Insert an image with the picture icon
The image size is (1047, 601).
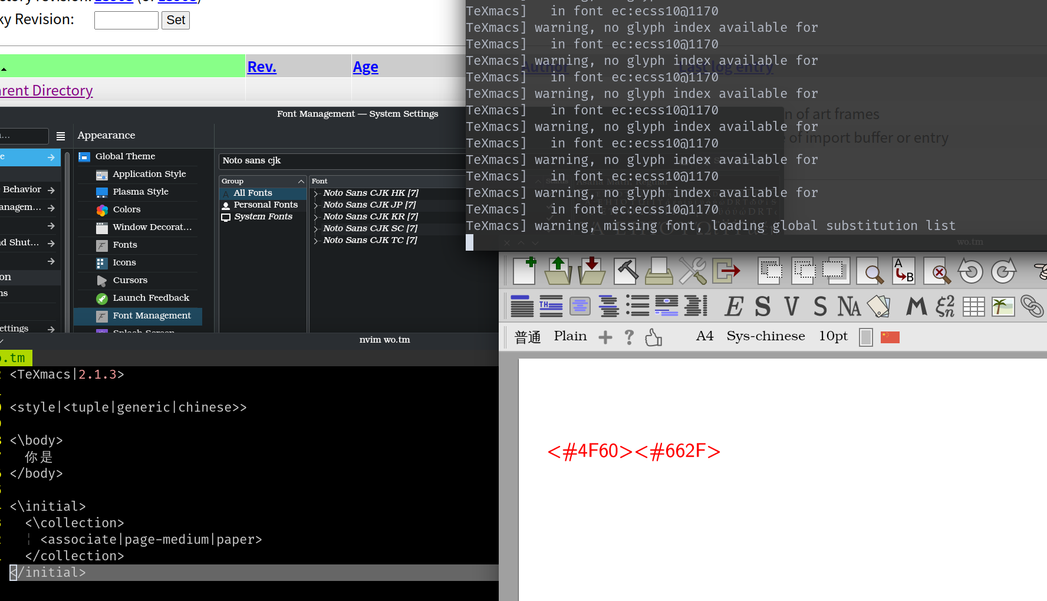click(1003, 306)
